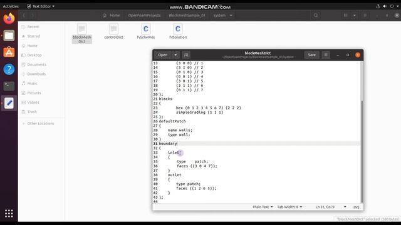Expand recent files dropdown beside Open

[x=175, y=55]
